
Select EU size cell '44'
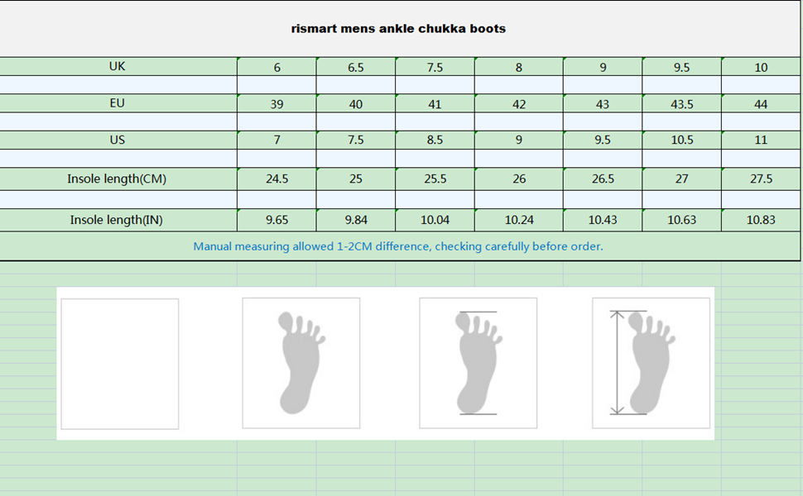[761, 104]
